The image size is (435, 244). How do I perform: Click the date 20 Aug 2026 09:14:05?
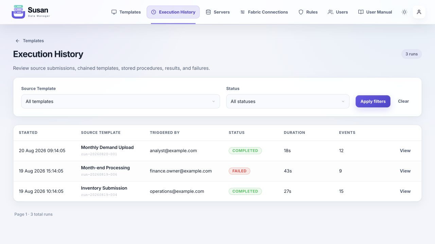pos(42,150)
